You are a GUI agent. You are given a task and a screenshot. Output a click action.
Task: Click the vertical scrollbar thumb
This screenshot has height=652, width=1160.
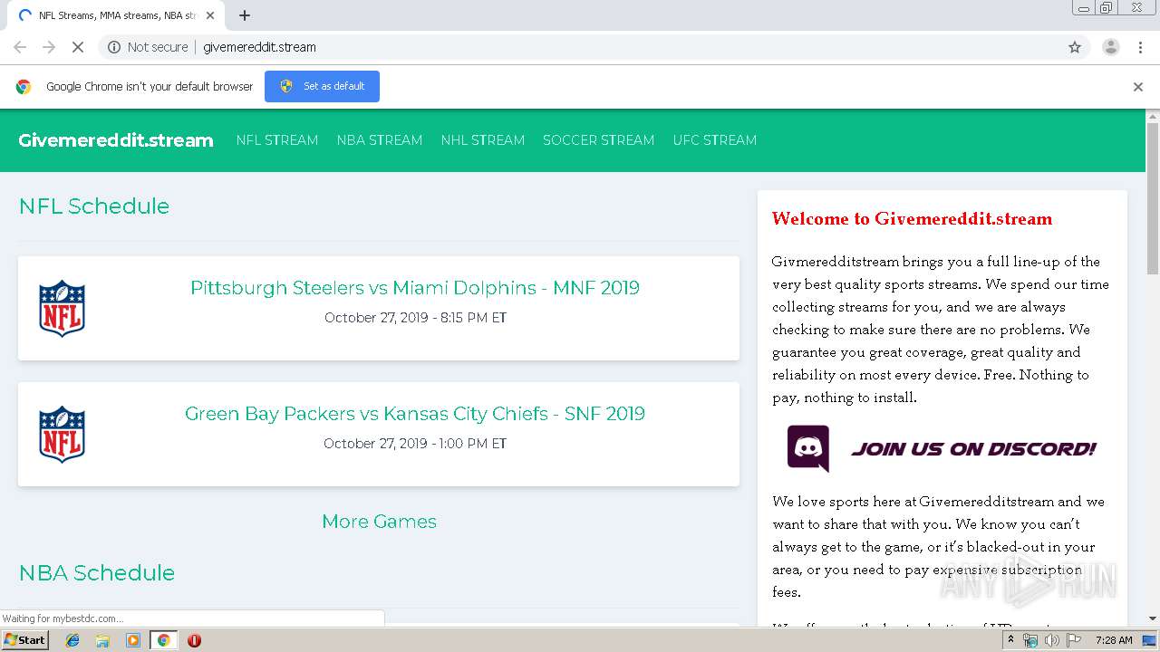1153,198
